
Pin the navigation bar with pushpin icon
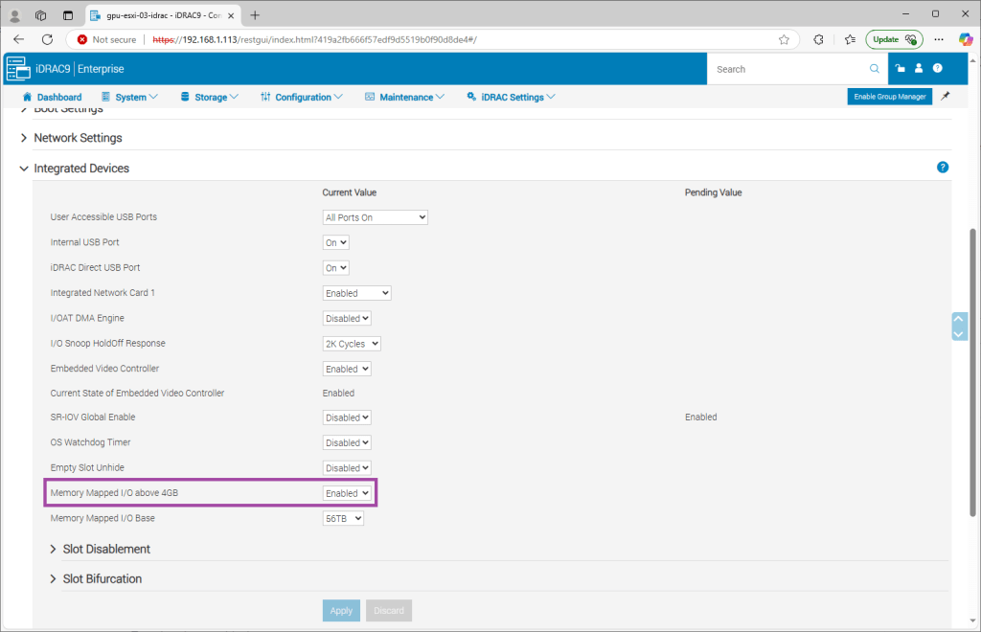(946, 97)
